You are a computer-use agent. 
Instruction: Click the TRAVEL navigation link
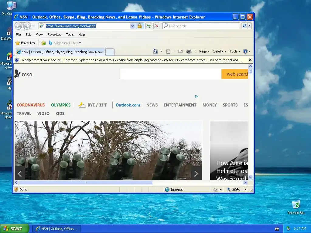click(x=24, y=113)
